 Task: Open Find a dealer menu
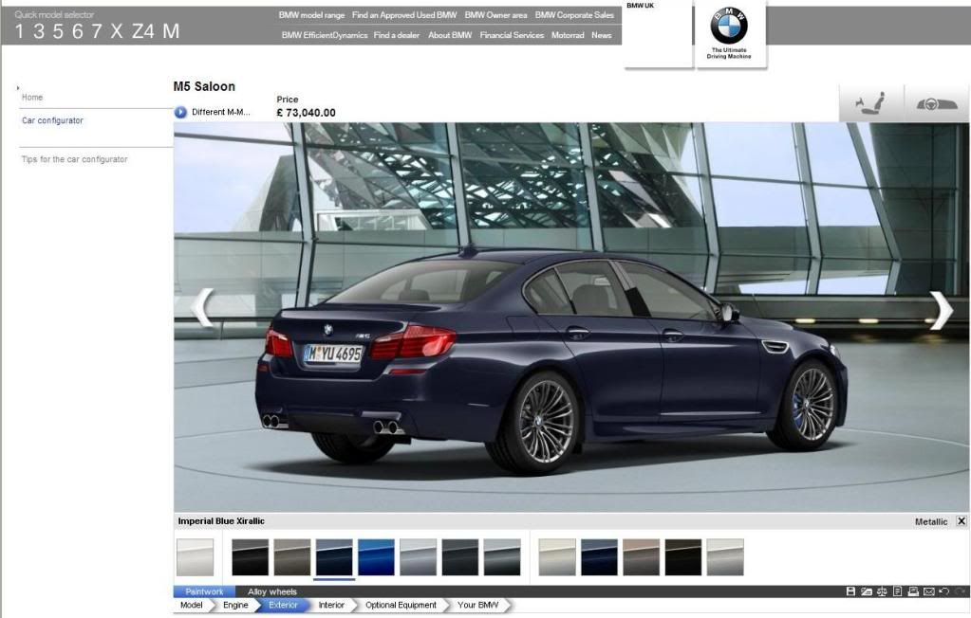click(x=397, y=35)
